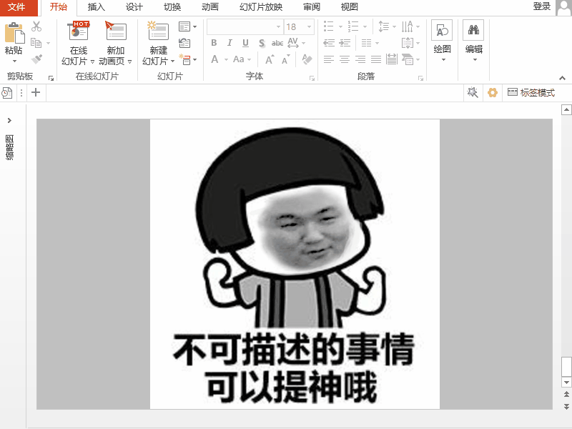Toggle text Shadow formatting
This screenshot has height=429, width=572.
[x=262, y=44]
